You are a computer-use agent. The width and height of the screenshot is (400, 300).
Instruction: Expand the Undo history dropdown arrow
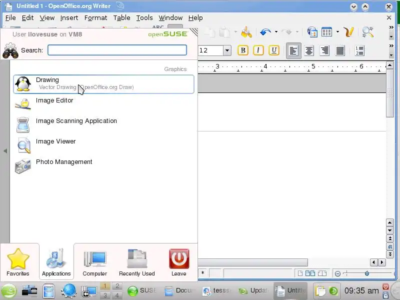pos(276,32)
